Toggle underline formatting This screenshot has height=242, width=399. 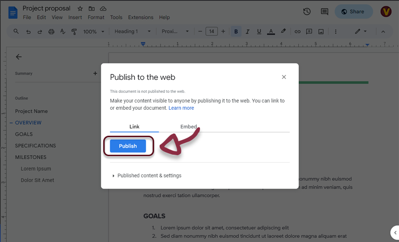[x=259, y=31]
